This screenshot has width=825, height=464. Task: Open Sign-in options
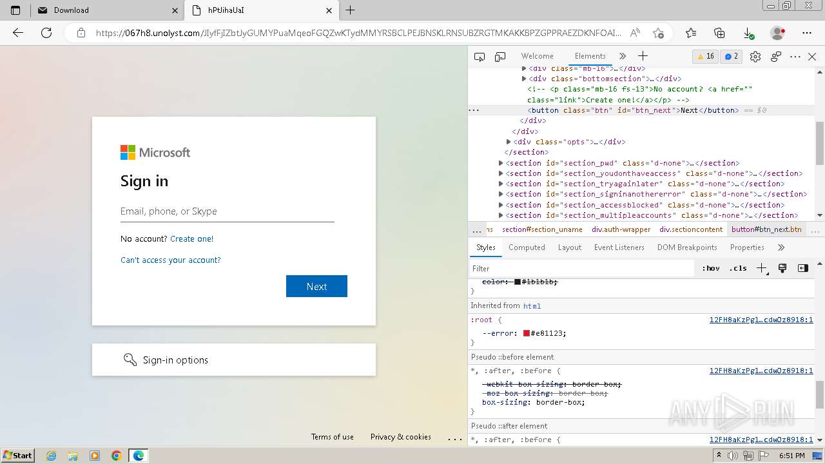[234, 360]
